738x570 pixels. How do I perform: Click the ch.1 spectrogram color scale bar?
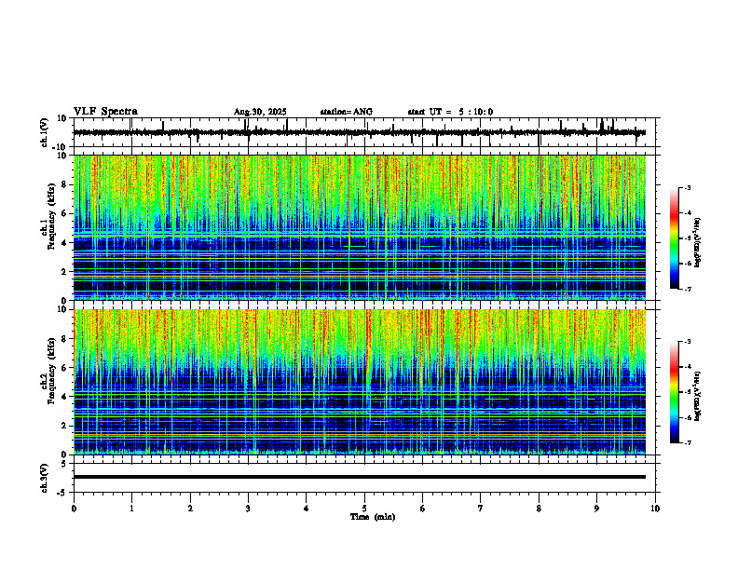point(674,238)
